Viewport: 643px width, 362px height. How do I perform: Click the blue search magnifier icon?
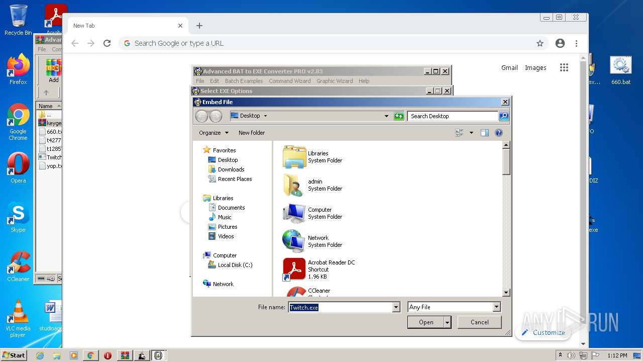coord(503,116)
